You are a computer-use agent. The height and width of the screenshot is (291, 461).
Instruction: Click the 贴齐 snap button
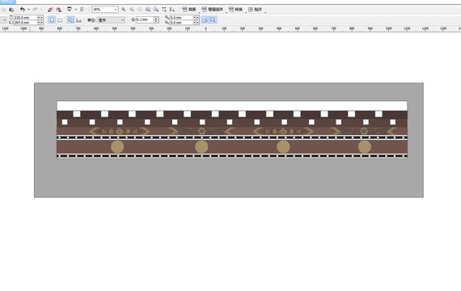(256, 10)
